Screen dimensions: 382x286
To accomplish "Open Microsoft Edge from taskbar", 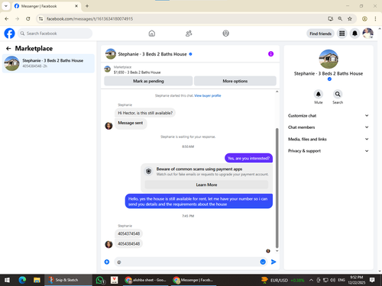I will pos(22,280).
